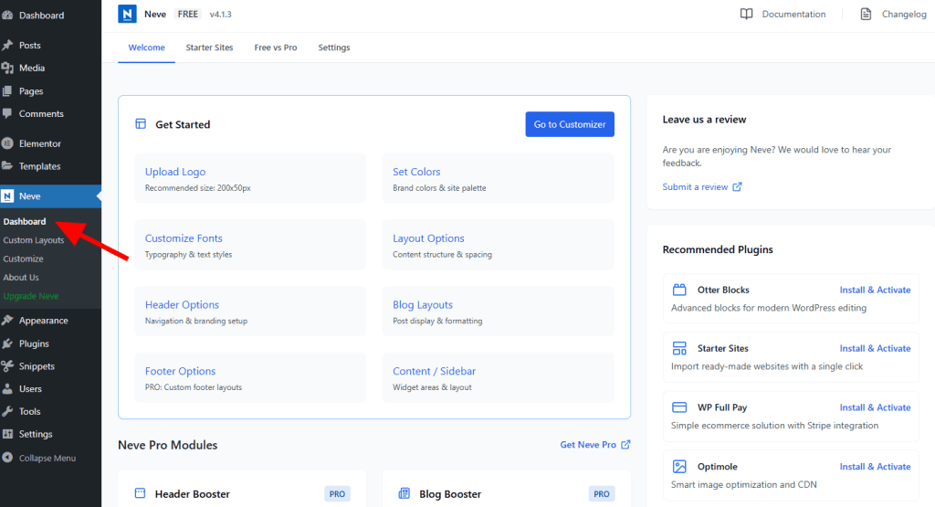Click the Collapse Menu arrow icon
The image size is (935, 507).
[7, 458]
